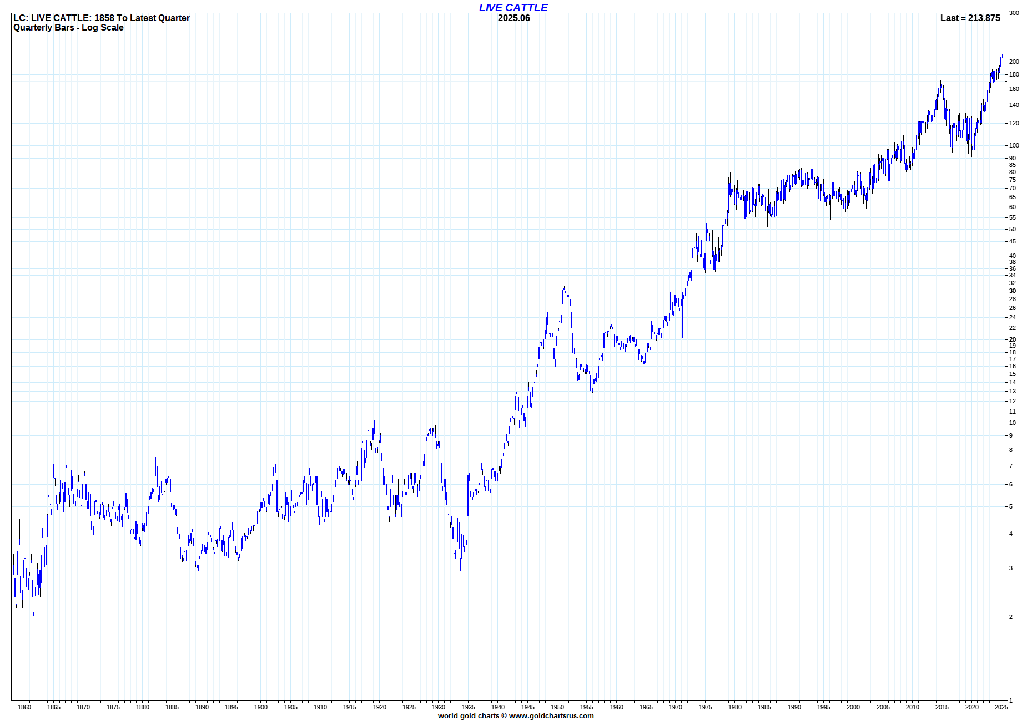The image size is (1027, 721).
Task: Click the 1980 x-axis year label
Action: [x=735, y=707]
